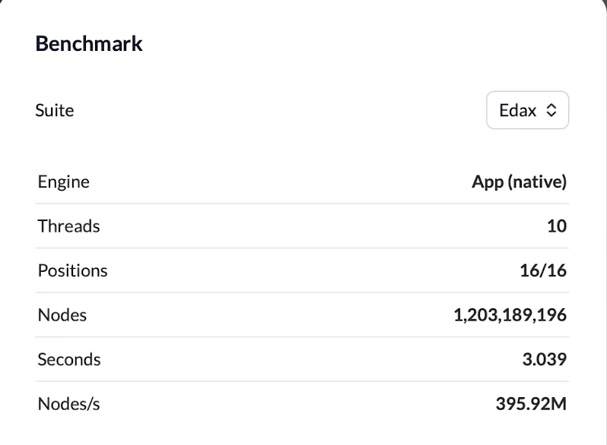Click the 3.039 seconds value
The height and width of the screenshot is (445, 607).
(x=545, y=359)
